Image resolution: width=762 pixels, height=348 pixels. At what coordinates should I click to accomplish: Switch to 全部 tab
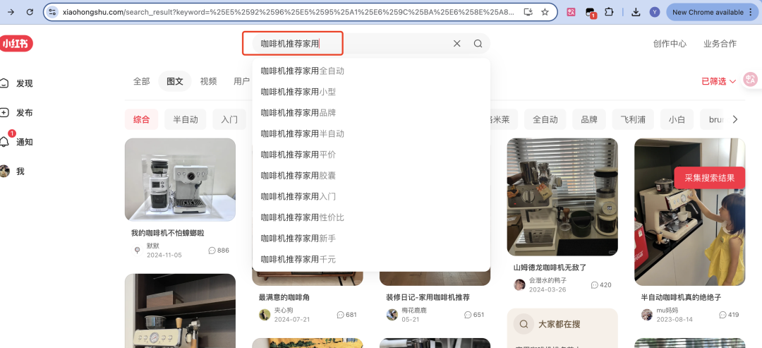[x=141, y=81]
